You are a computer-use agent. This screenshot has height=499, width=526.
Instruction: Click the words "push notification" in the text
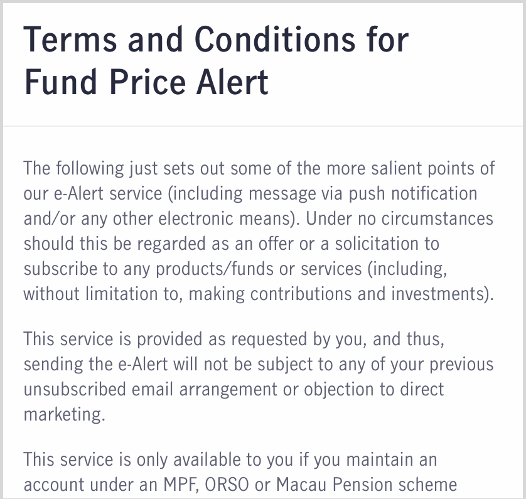click(413, 193)
